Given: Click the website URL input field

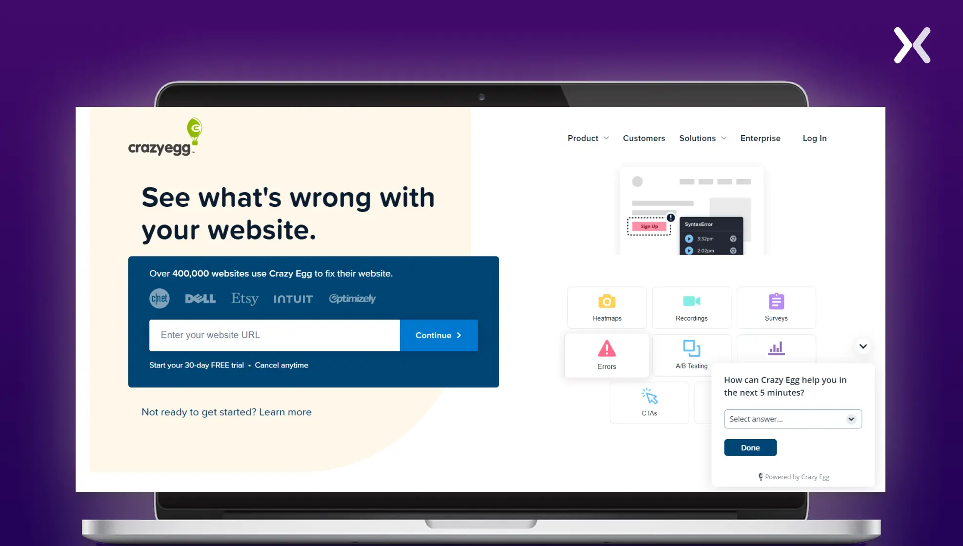Looking at the screenshot, I should (275, 335).
